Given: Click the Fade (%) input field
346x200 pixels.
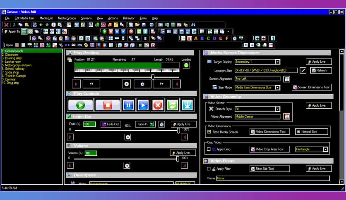Looking at the screenshot, I should tap(89, 124).
